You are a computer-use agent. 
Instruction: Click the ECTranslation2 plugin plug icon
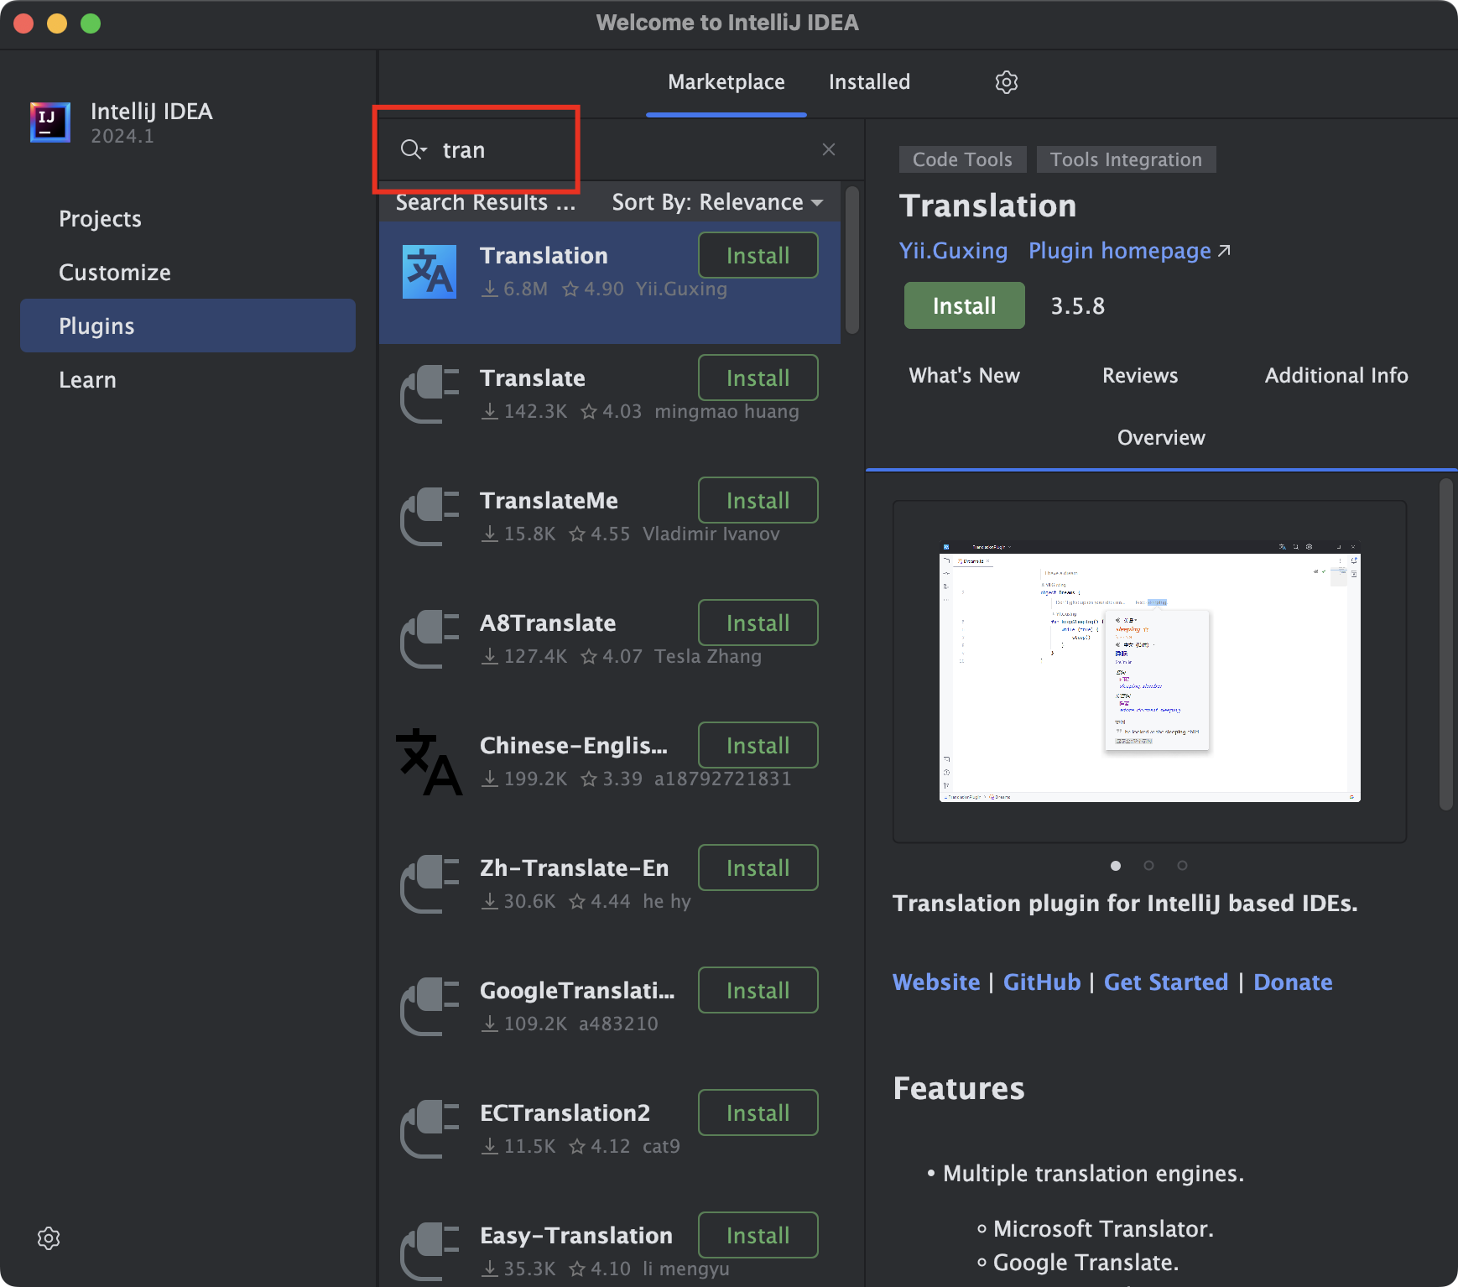tap(430, 1129)
